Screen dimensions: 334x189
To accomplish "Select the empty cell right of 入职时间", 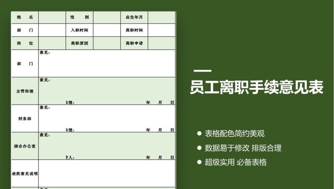I will pyautogui.click(x=107, y=30).
